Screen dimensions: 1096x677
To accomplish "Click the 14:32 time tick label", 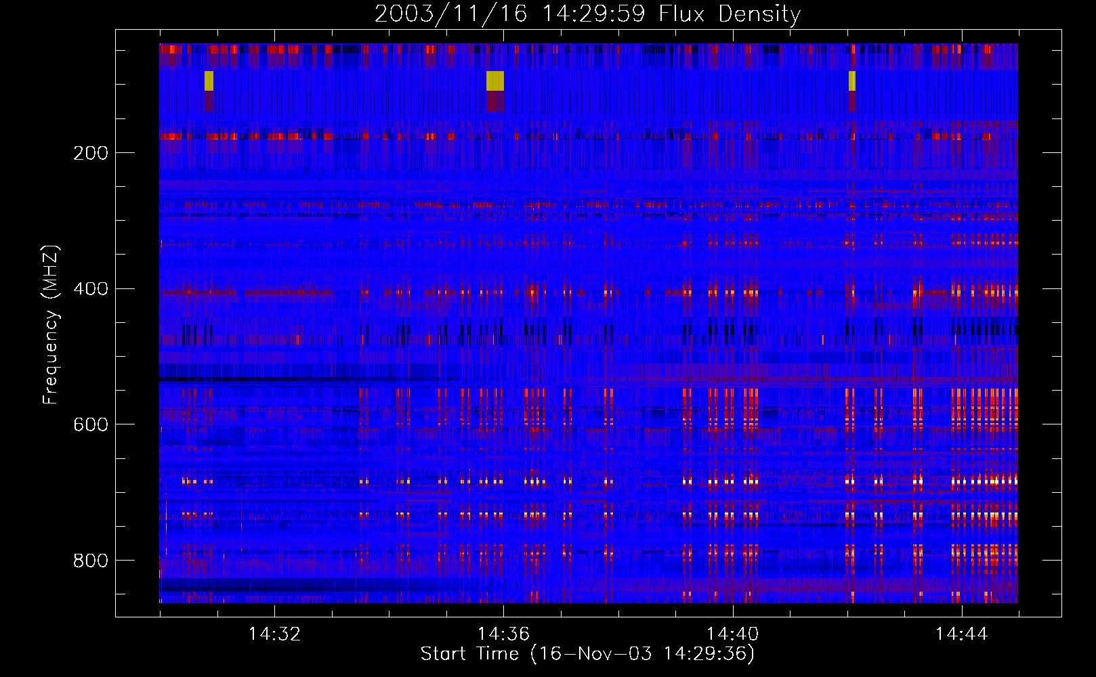I will pos(274,634).
